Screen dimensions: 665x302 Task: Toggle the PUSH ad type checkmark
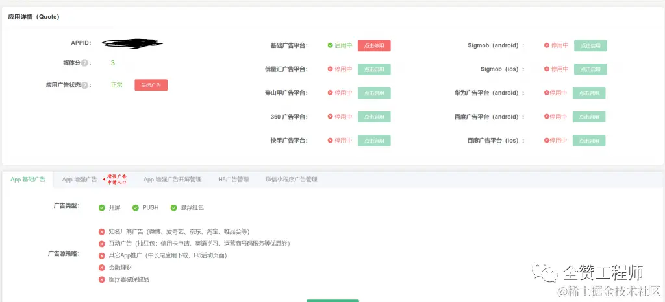tap(136, 207)
